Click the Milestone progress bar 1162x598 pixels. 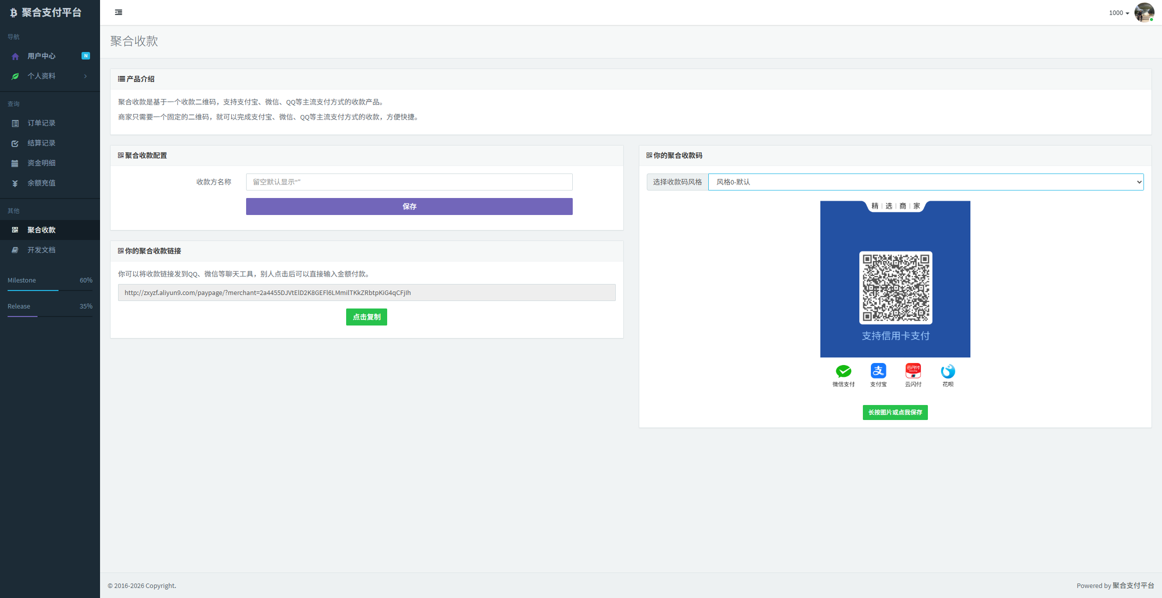click(50, 290)
